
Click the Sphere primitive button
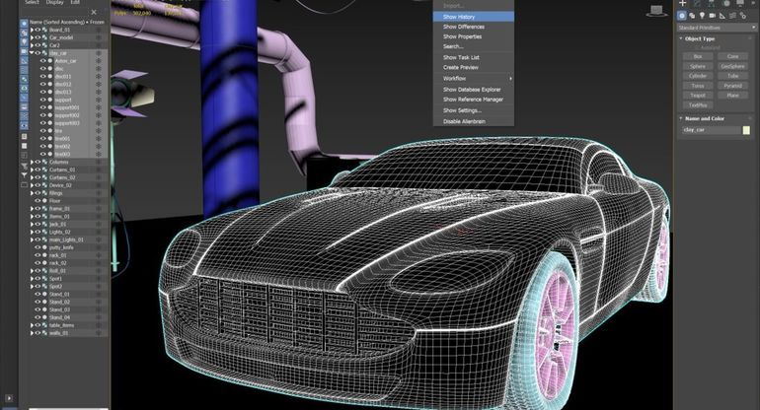coord(698,66)
